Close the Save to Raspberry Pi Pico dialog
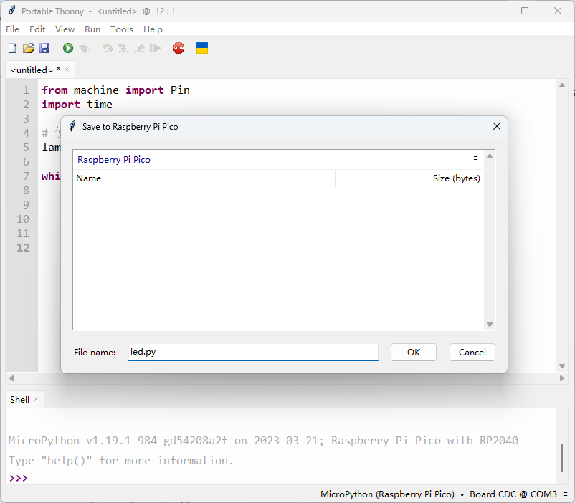Screen dimensions: 575x503 [497, 126]
